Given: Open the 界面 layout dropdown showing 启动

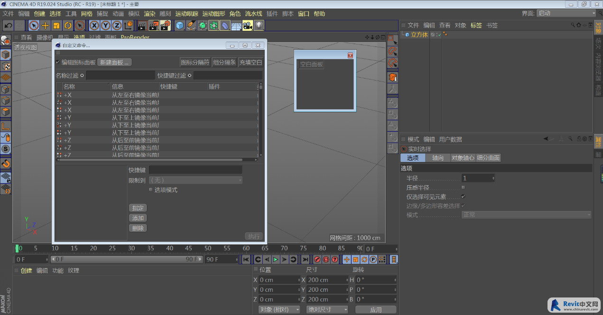Looking at the screenshot, I should click(x=566, y=13).
